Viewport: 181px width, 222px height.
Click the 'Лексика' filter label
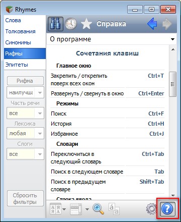25,124
